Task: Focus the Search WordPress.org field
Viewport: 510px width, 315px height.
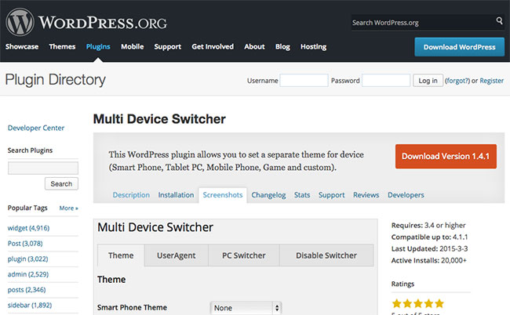Action: (423, 23)
